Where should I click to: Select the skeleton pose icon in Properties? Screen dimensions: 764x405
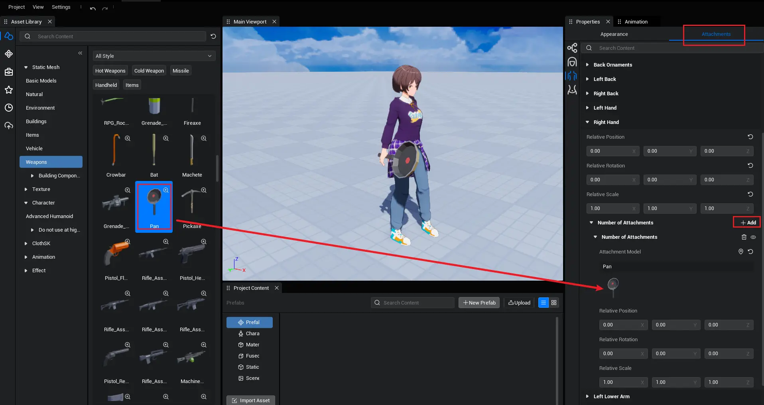click(x=572, y=90)
